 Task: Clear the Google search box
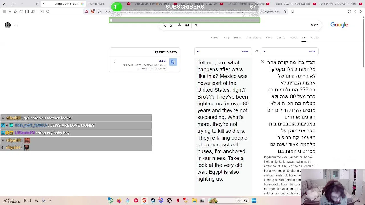pos(196,25)
